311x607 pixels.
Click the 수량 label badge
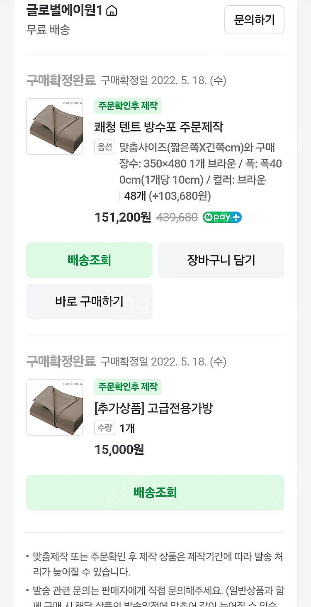[x=104, y=428]
